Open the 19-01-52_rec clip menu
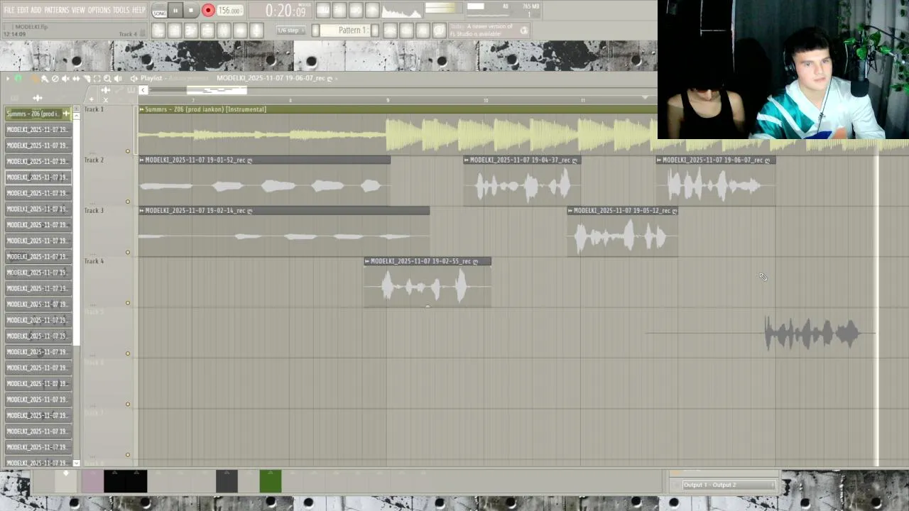 click(142, 160)
